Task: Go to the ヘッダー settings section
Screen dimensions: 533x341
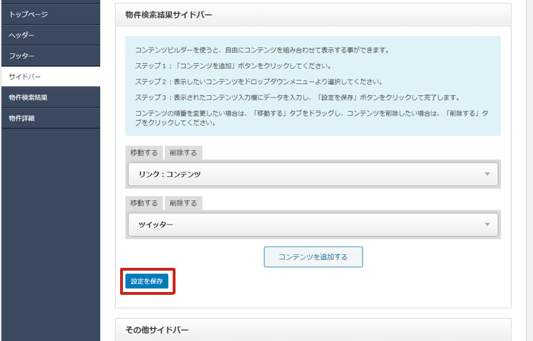Action: pyautogui.click(x=21, y=35)
